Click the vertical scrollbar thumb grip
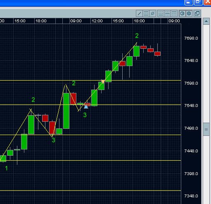The height and width of the screenshot is (204, 211). 206,129
